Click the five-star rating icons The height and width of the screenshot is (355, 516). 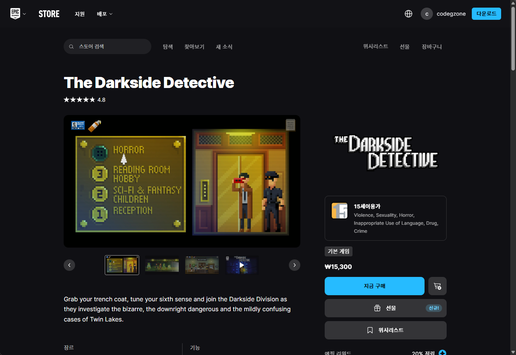click(x=79, y=100)
